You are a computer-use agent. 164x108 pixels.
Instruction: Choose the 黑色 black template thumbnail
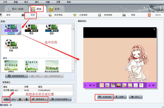pyautogui.click(x=31, y=29)
